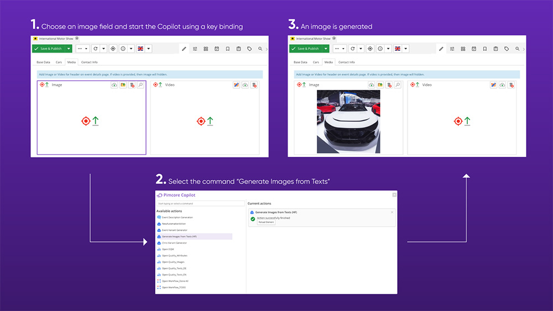Open the calendar schedule icon in step 1 panel
Viewport: 553px width, 311px height.
pos(217,49)
